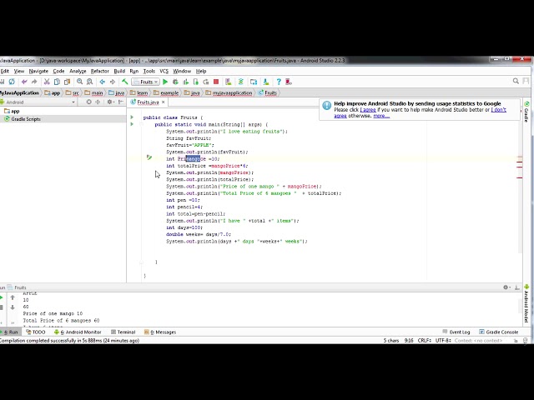Click the Rerun icon before the stop button
Screen dimensions: 534x400
pyautogui.click(x=206, y=82)
